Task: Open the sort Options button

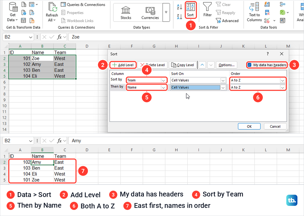Action: (x=226, y=65)
